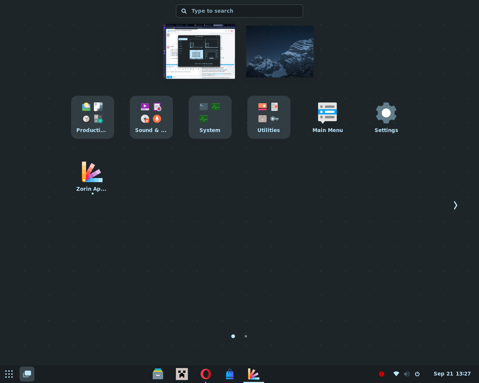
Task: Go to next page with right chevron
Action: (x=455, y=205)
